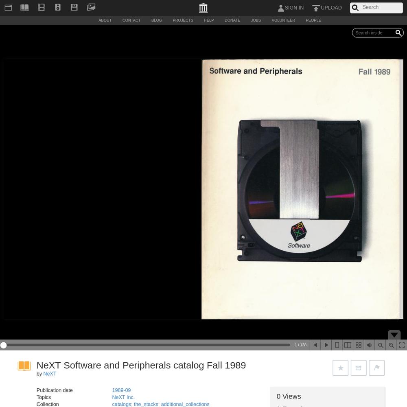Favorite this item with the star button
Screen dimensions: 407x407
click(341, 368)
